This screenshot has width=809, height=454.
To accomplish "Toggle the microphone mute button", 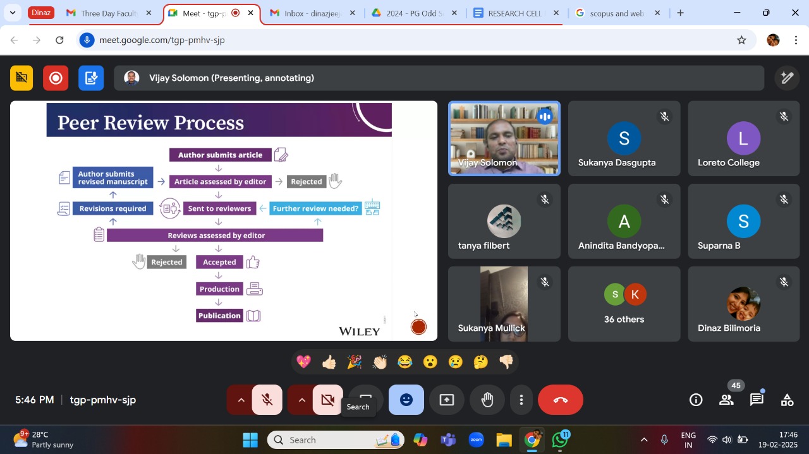I will [267, 400].
